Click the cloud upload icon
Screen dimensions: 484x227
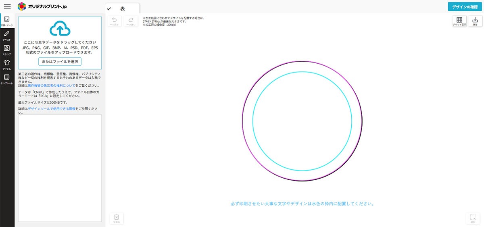point(60,29)
